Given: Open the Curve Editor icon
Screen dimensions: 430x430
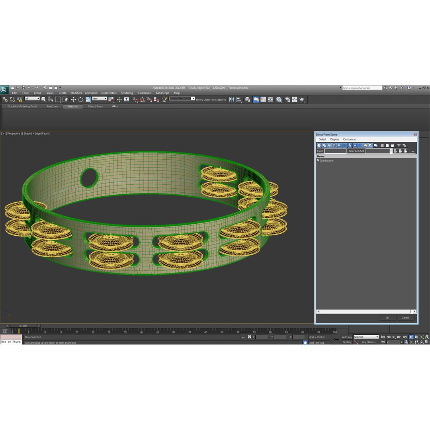Looking at the screenshot, I should 263,99.
